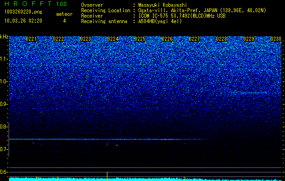The image size is (285, 181).
Task: Click the HROFFT program title text
Action: [28, 4]
